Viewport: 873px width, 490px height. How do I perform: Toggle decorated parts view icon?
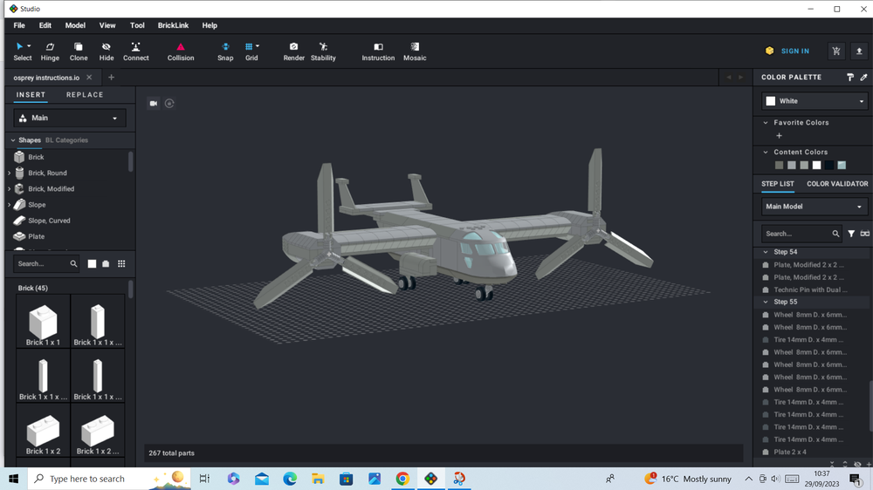[106, 263]
